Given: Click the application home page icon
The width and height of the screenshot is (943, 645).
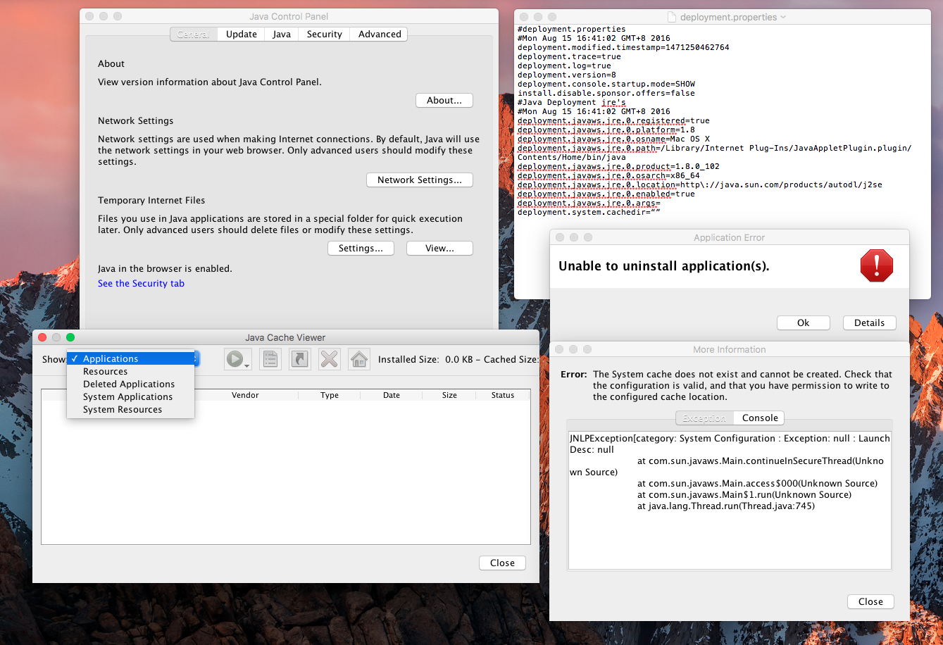Looking at the screenshot, I should [359, 359].
